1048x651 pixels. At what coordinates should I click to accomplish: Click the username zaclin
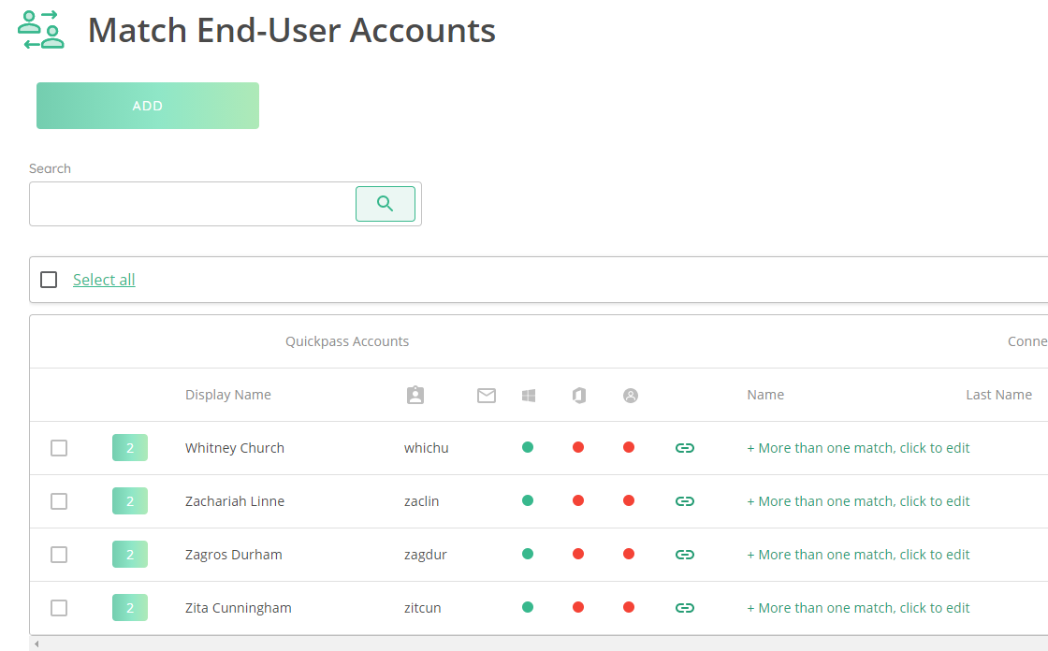422,501
